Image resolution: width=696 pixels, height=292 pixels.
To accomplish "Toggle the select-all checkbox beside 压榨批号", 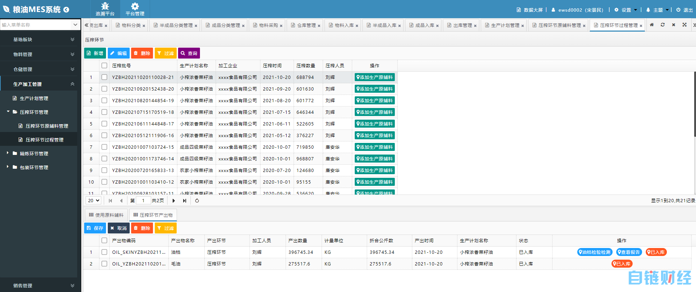I will (x=105, y=66).
